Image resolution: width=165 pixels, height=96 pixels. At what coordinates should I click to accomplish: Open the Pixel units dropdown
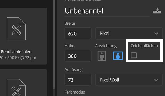(x=129, y=34)
